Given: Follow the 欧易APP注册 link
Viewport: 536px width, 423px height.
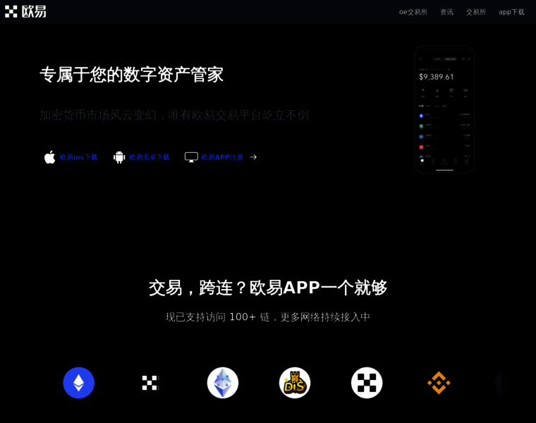Looking at the screenshot, I should (222, 157).
